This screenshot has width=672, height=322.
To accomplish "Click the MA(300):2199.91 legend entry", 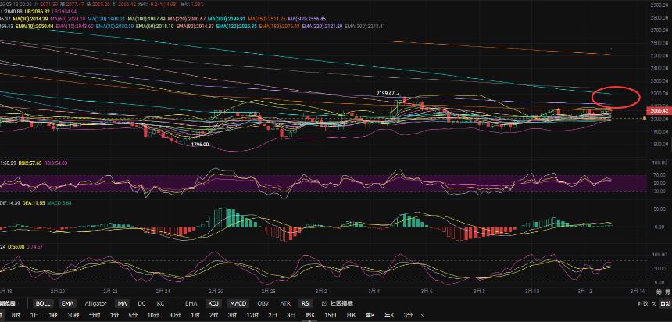I will [227, 19].
